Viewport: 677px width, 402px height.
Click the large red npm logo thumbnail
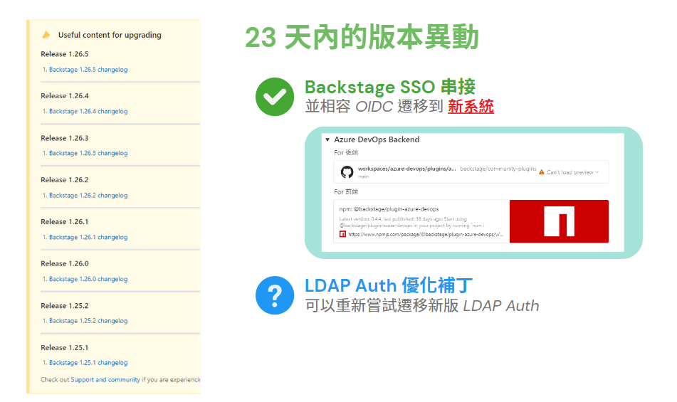559,221
